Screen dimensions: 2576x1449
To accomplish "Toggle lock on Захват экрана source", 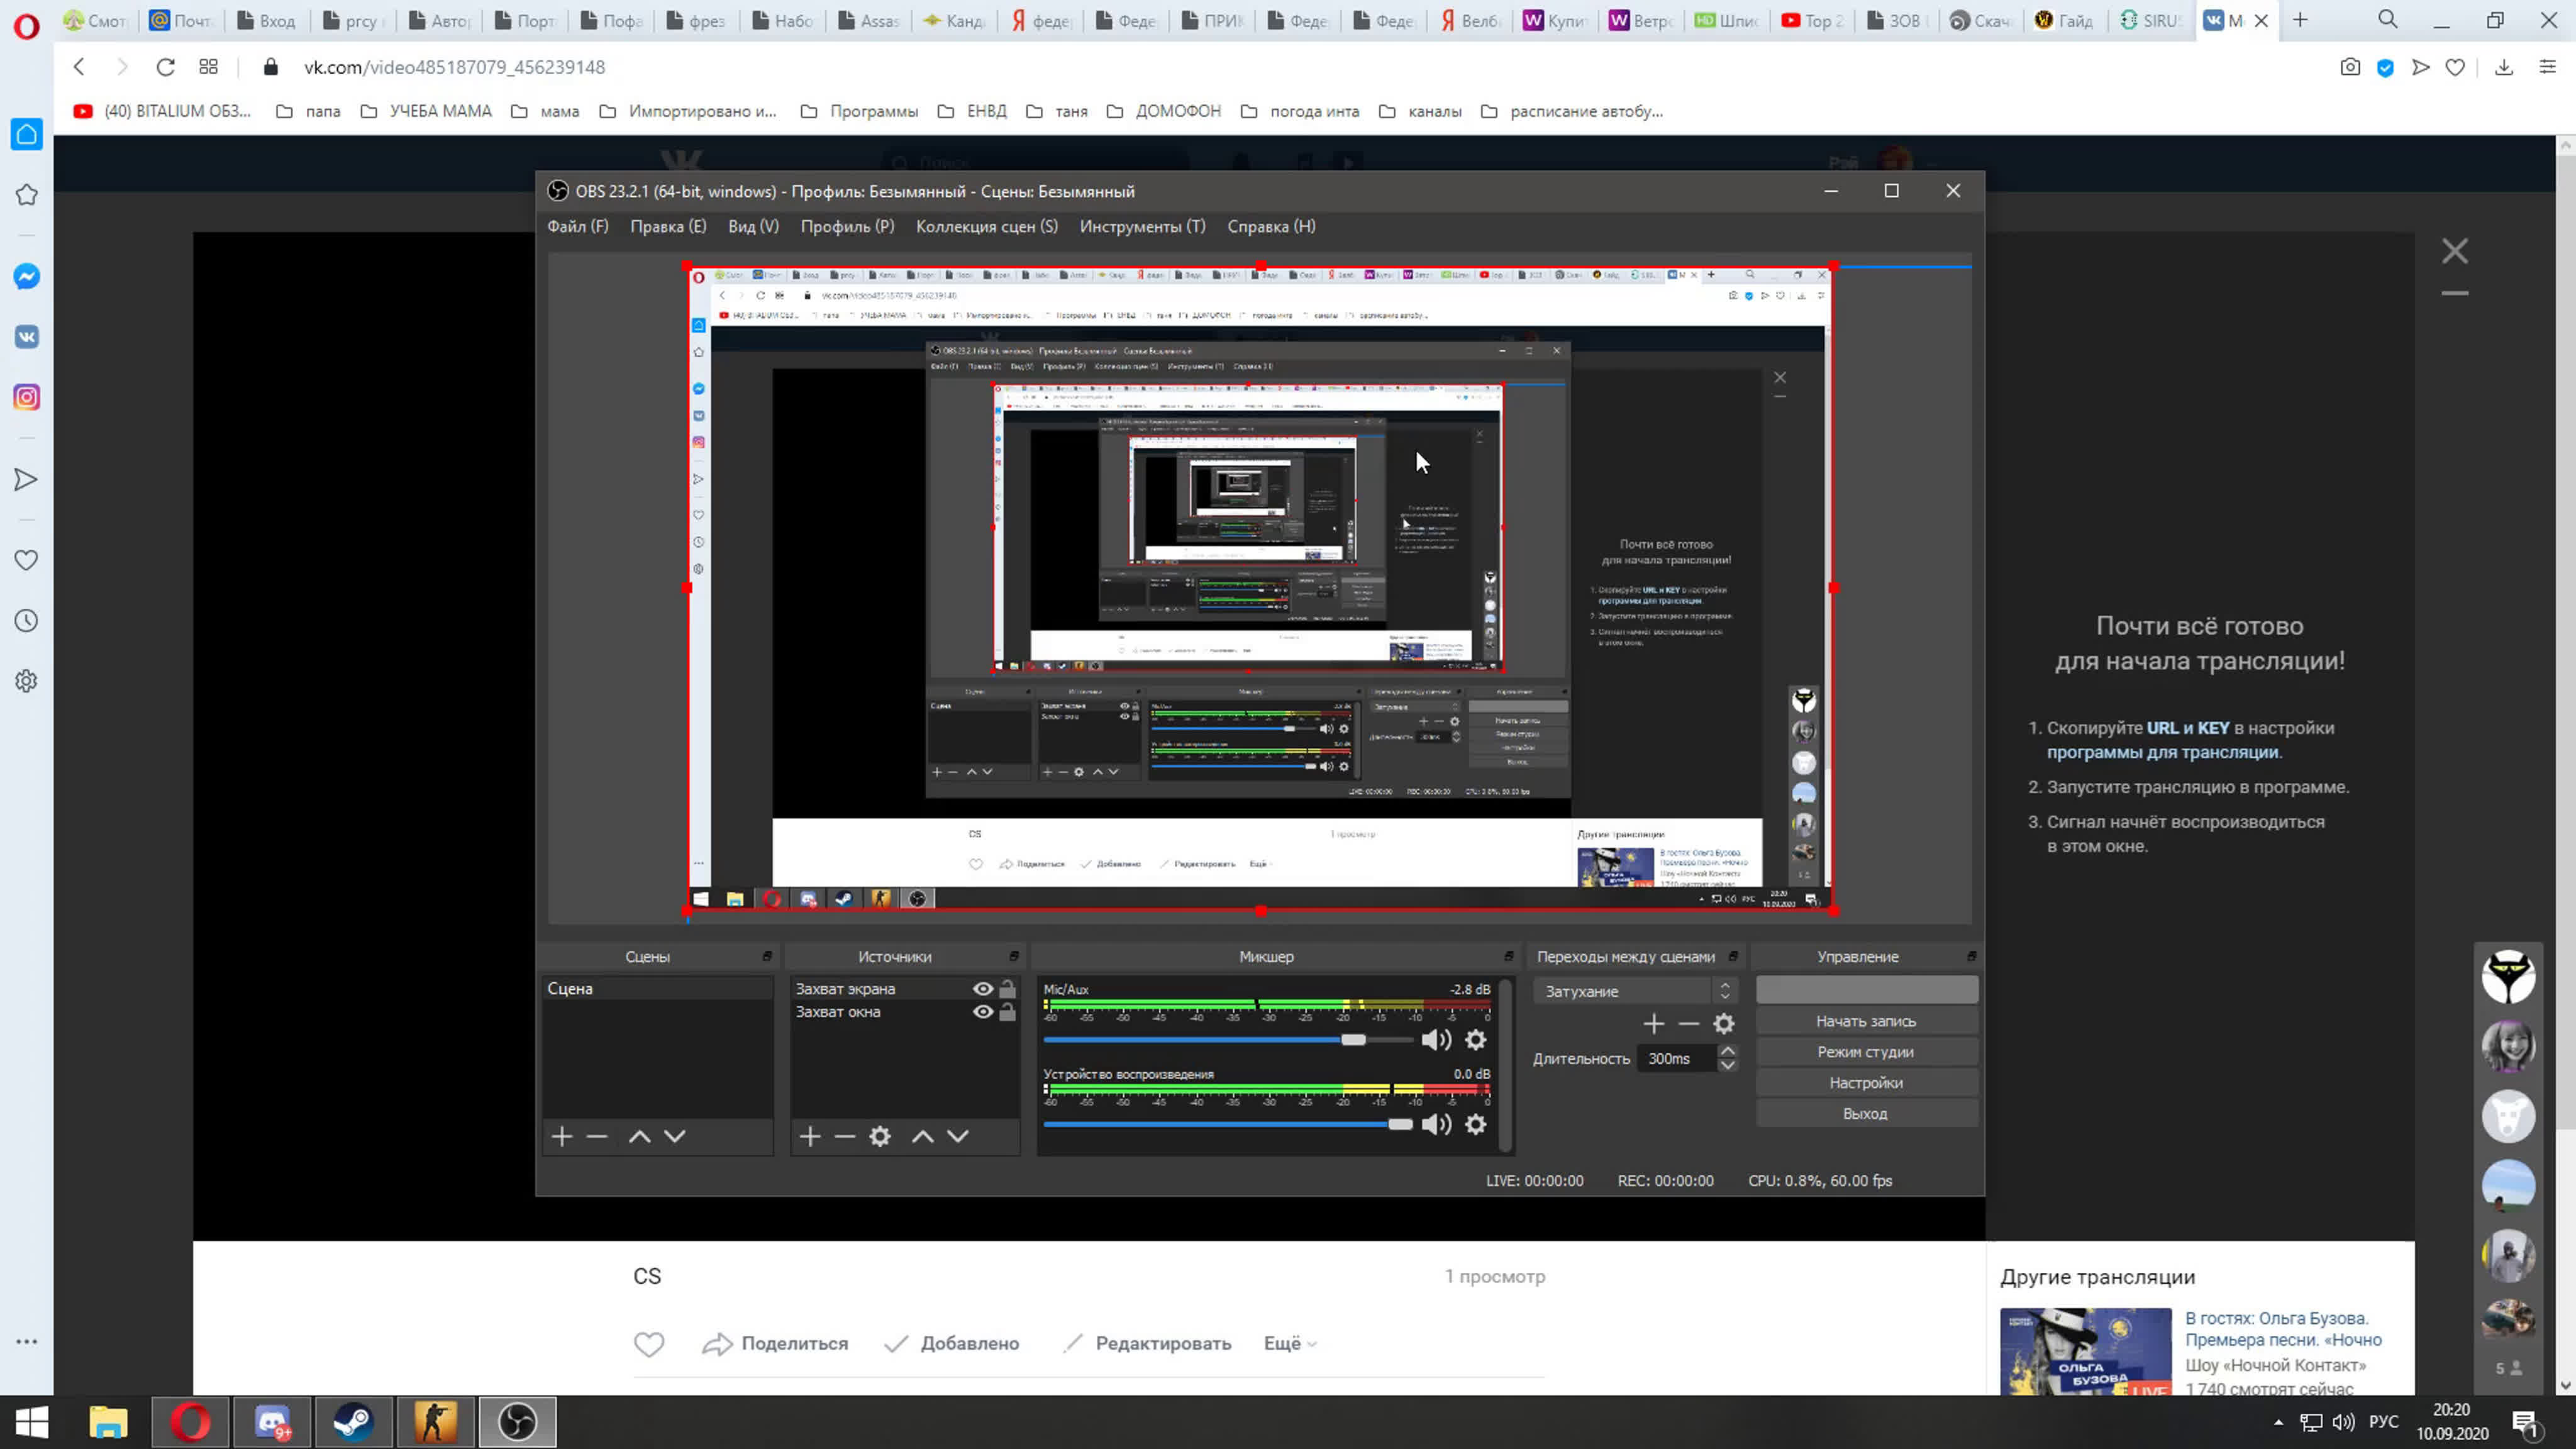I will 1008,988.
